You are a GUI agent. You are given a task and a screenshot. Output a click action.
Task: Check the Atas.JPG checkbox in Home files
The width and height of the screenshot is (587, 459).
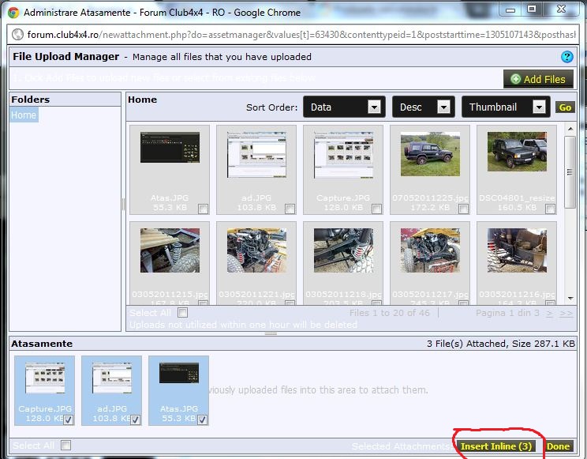203,209
